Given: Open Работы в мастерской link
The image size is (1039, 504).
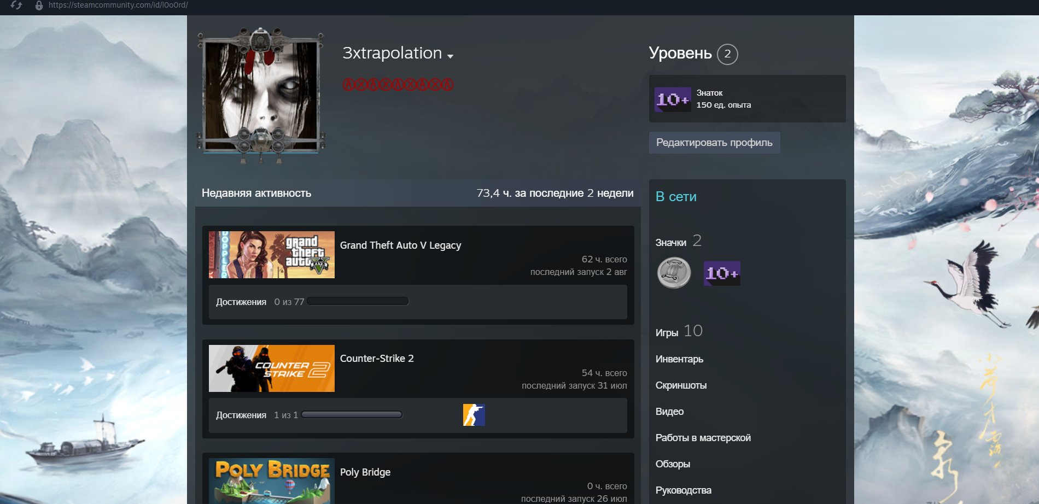Looking at the screenshot, I should pyautogui.click(x=703, y=438).
